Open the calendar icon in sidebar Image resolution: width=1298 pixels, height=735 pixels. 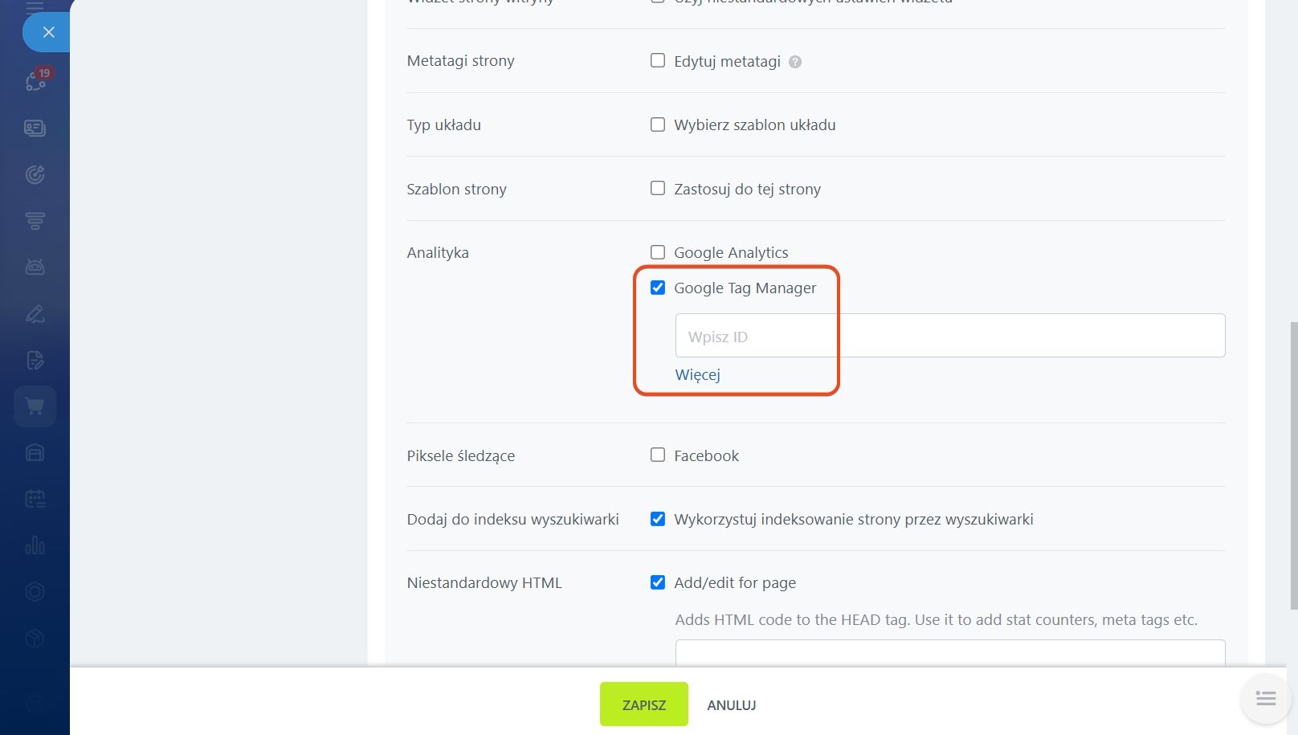tap(35, 499)
